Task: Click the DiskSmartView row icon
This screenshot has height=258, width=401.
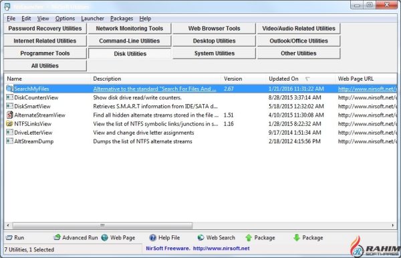Action: 9,106
